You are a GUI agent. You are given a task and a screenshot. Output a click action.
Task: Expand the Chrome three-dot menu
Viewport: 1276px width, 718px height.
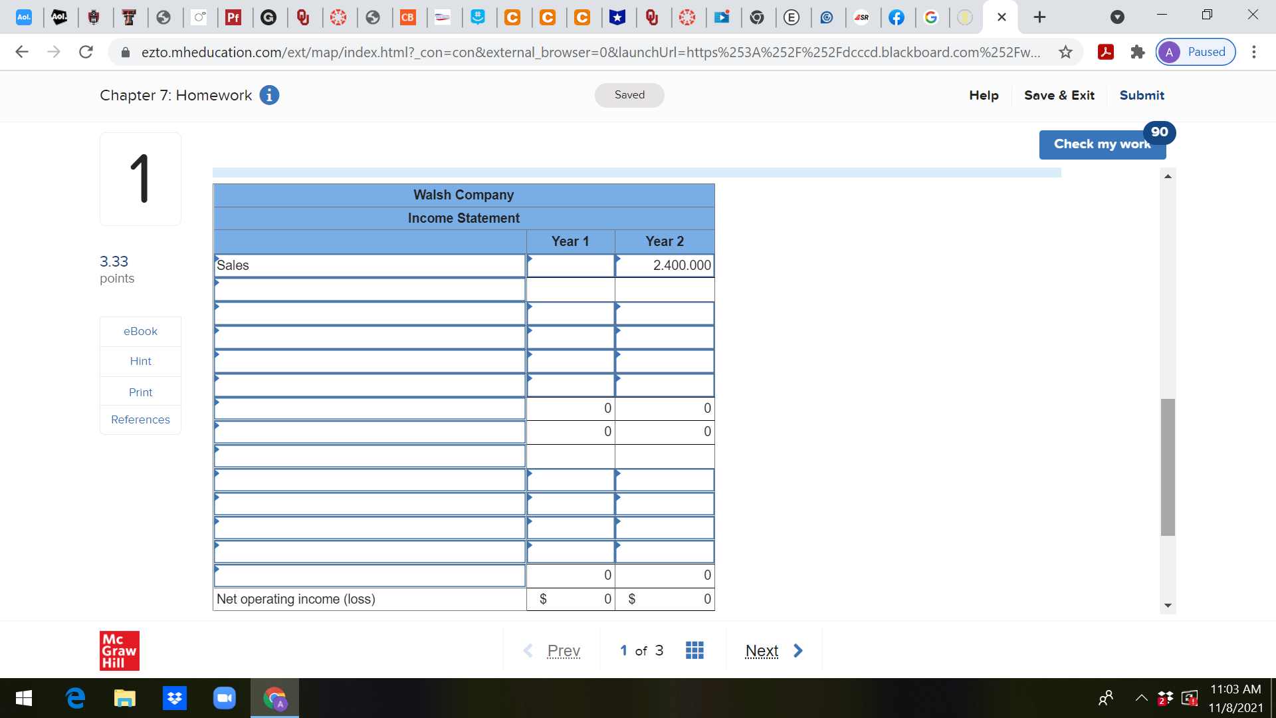click(1255, 52)
